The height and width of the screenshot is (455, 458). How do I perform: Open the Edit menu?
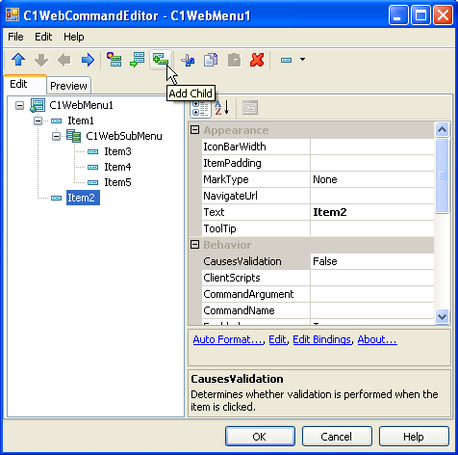click(43, 37)
